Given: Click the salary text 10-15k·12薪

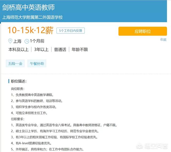Looking at the screenshot, I should 30,30.
